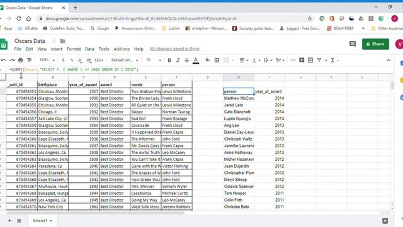Click the browser address bar URL

(141, 18)
